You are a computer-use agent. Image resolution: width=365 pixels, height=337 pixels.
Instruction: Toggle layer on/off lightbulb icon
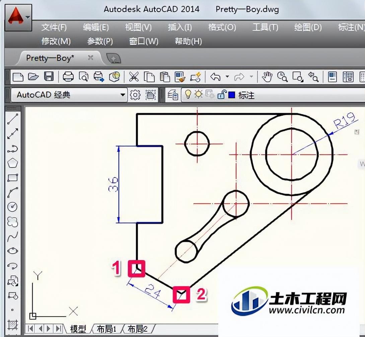click(x=188, y=95)
